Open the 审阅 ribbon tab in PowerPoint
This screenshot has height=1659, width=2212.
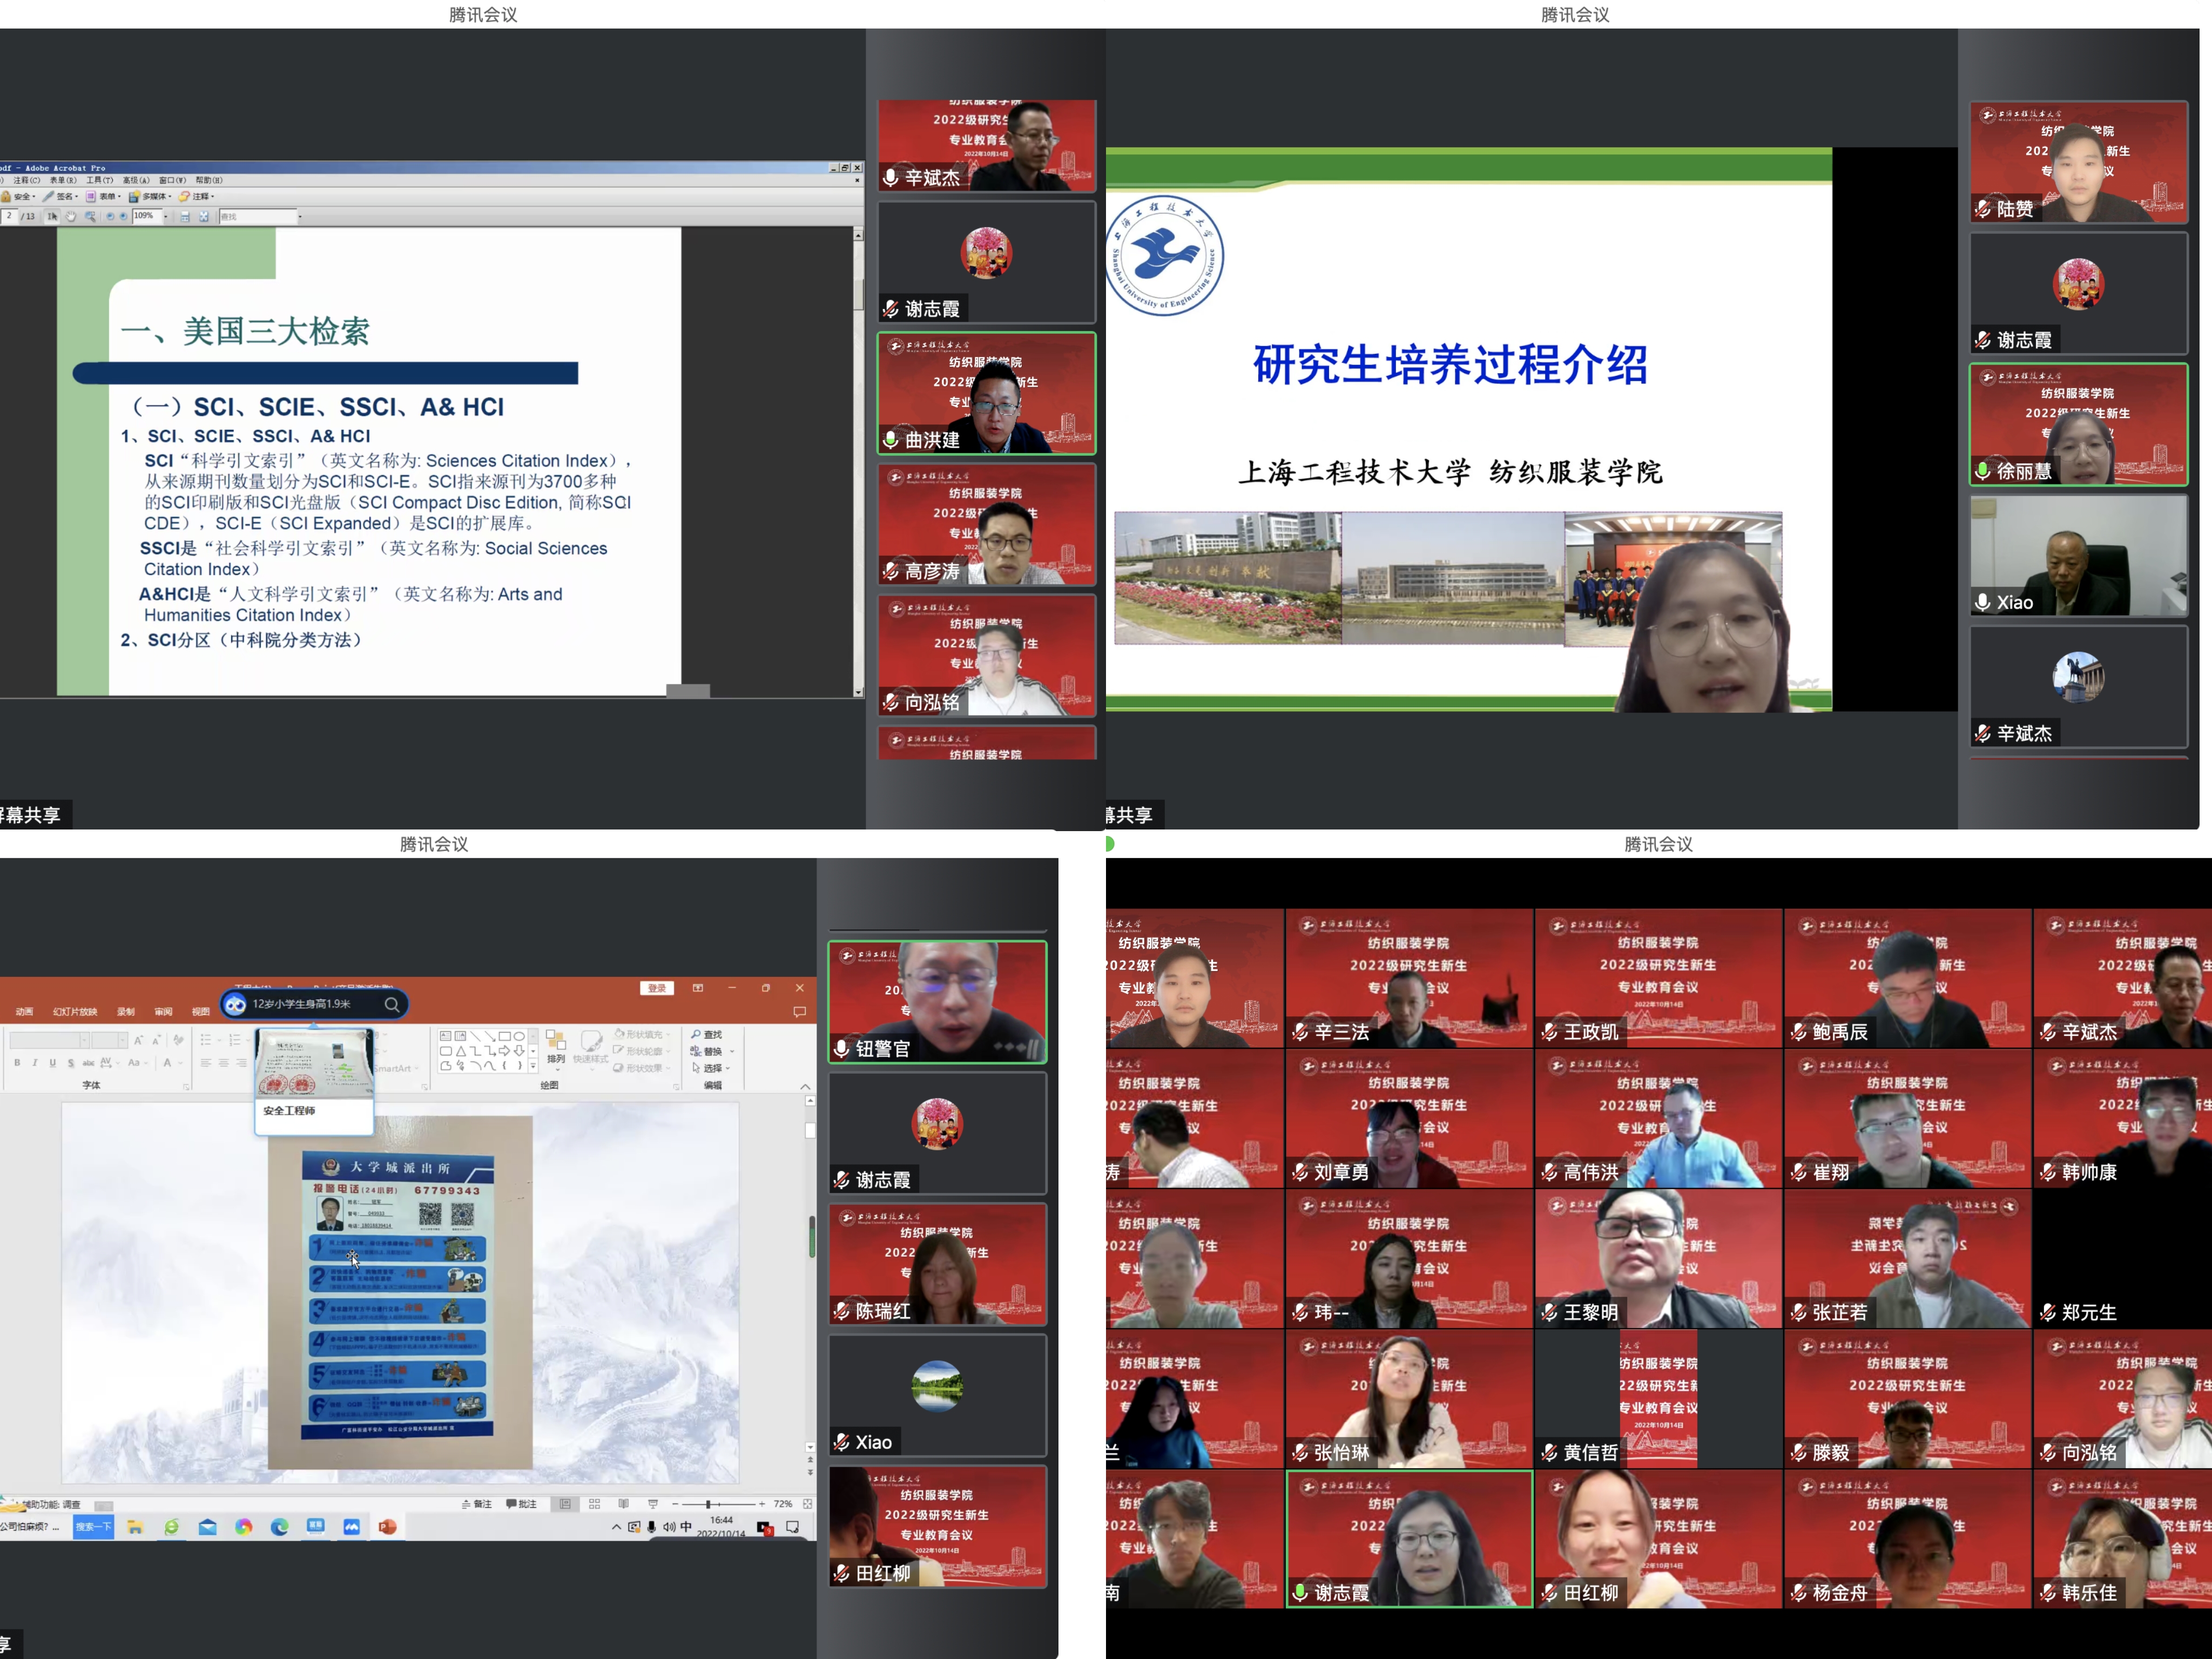click(163, 1012)
